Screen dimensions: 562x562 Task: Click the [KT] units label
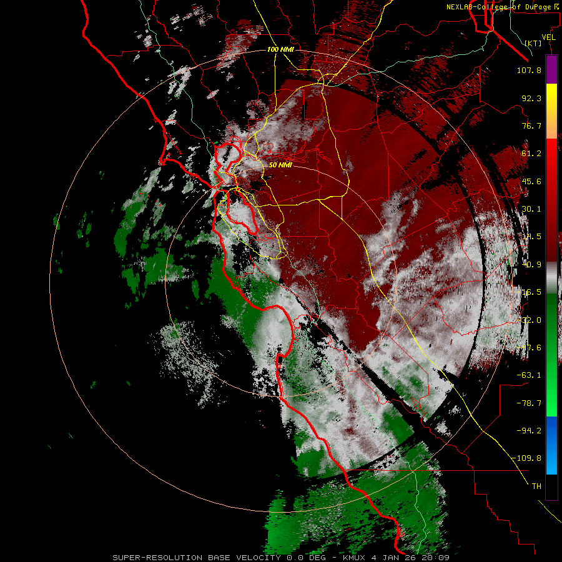533,43
